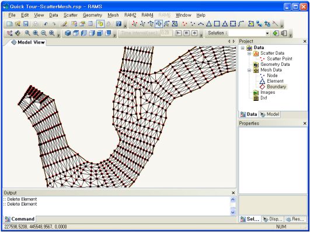310x232 pixels.
Task: Click the plain square element icon
Action: [x=217, y=24]
